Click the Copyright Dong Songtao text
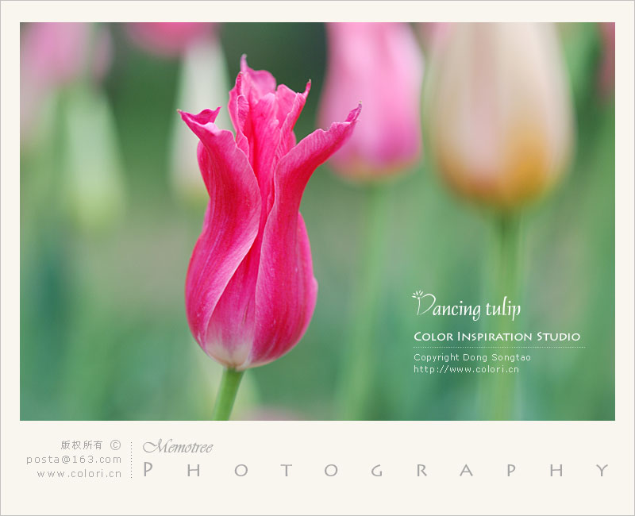Viewport: 635px width, 516px height. click(471, 357)
